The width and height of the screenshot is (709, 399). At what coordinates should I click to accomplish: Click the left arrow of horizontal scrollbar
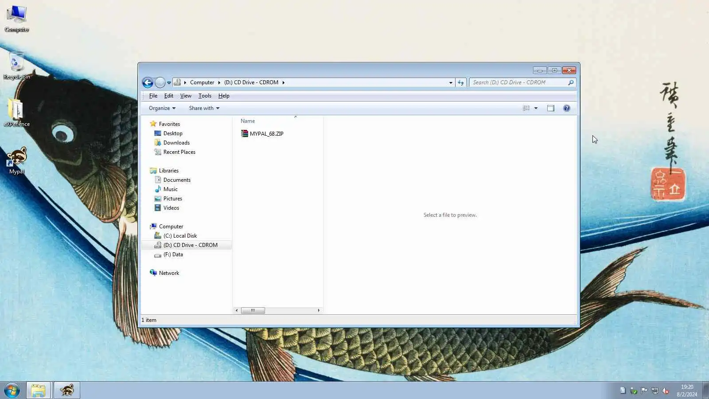click(x=237, y=310)
